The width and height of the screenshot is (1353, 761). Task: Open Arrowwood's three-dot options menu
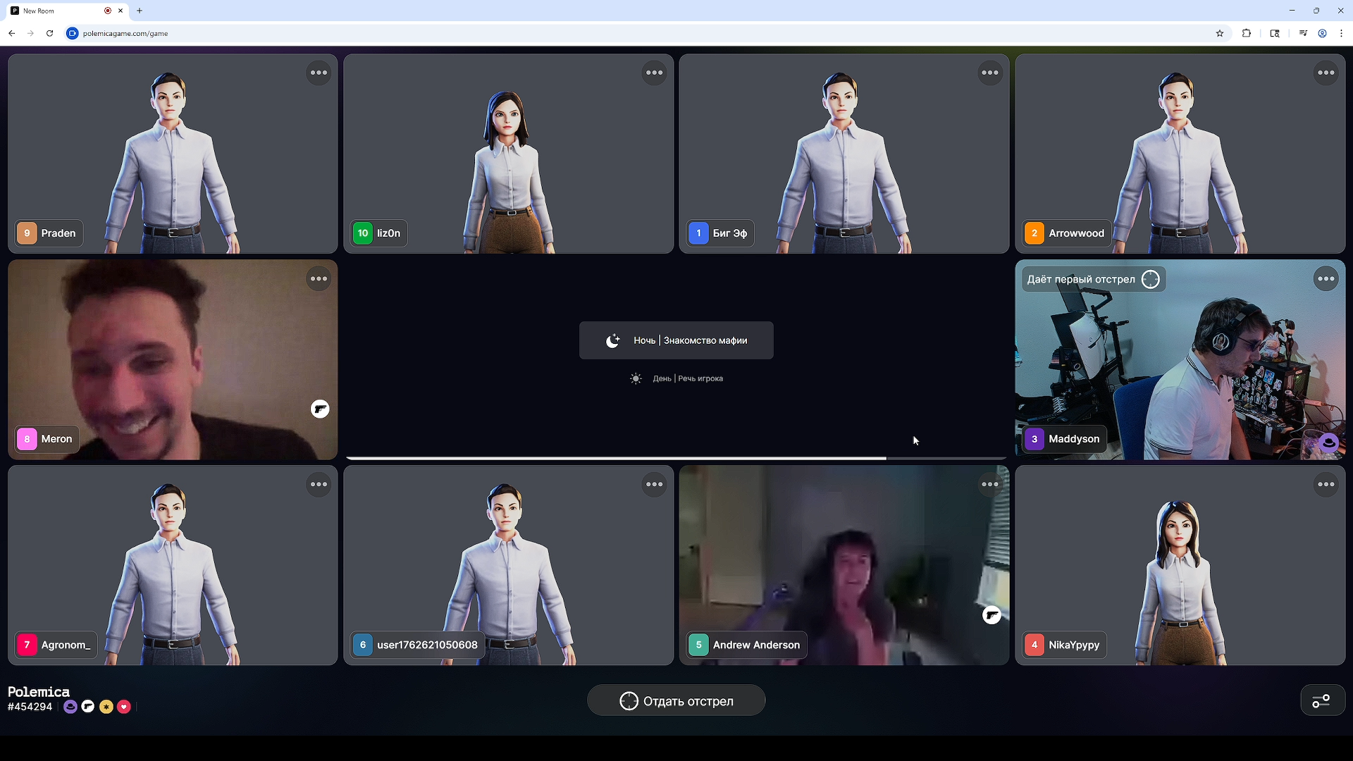1326,73
